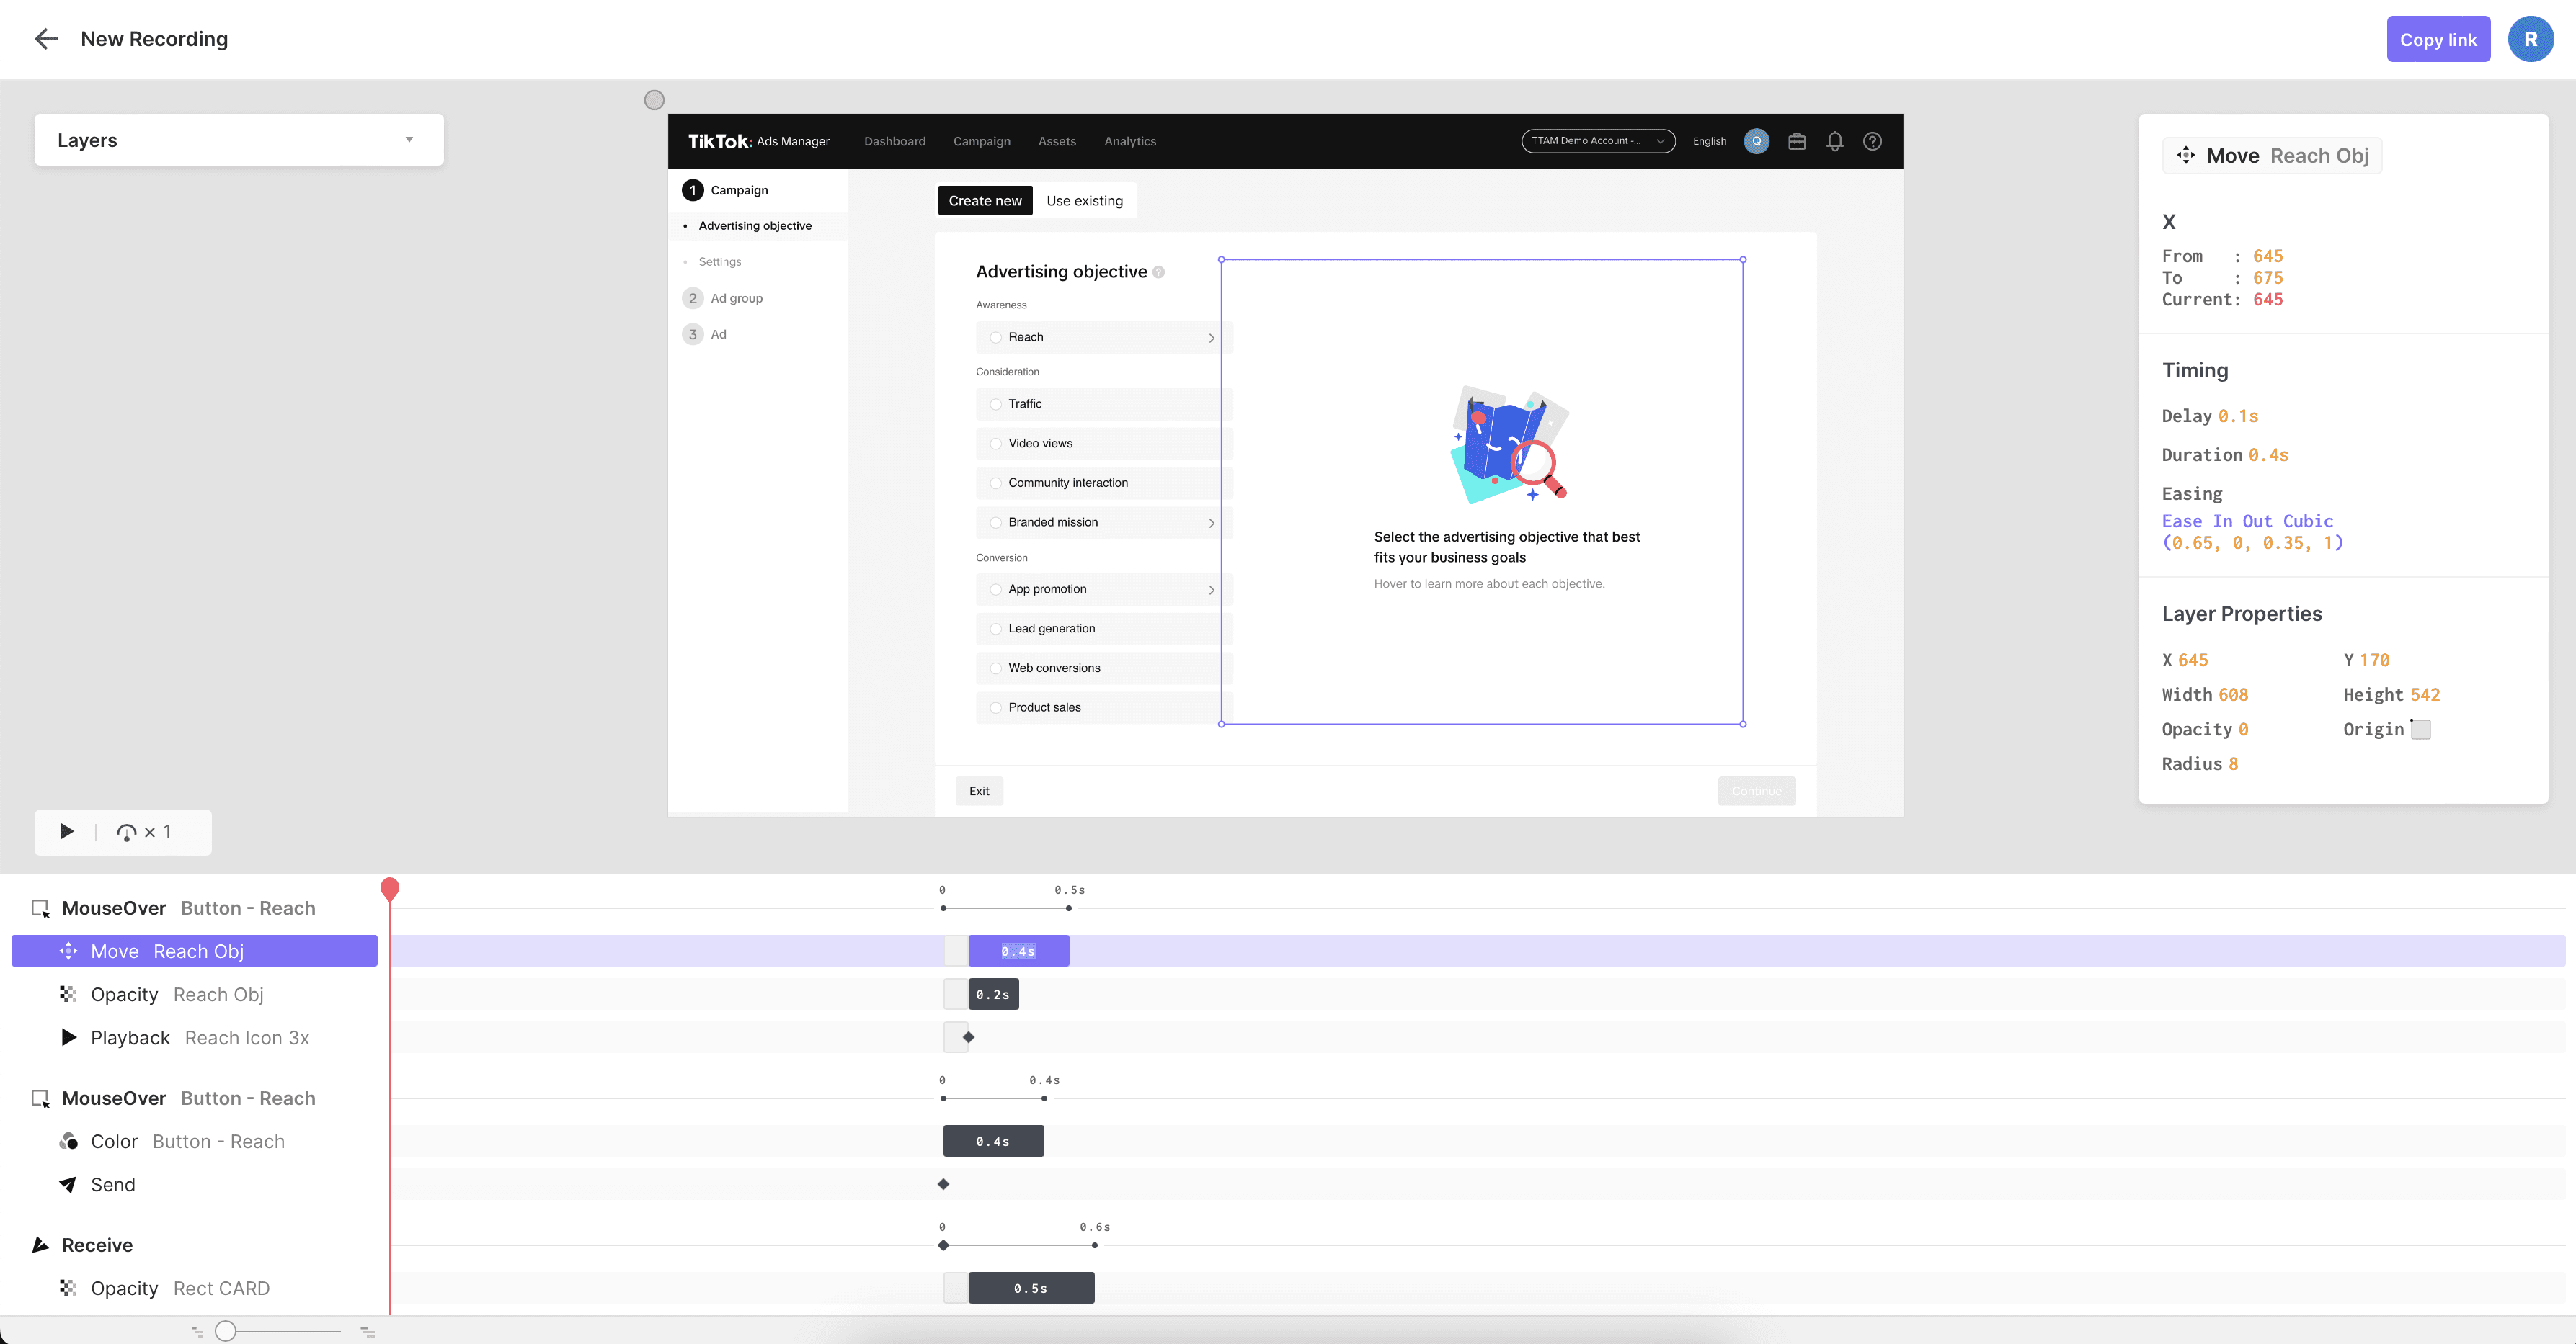Click the user avatar R icon

(2530, 39)
